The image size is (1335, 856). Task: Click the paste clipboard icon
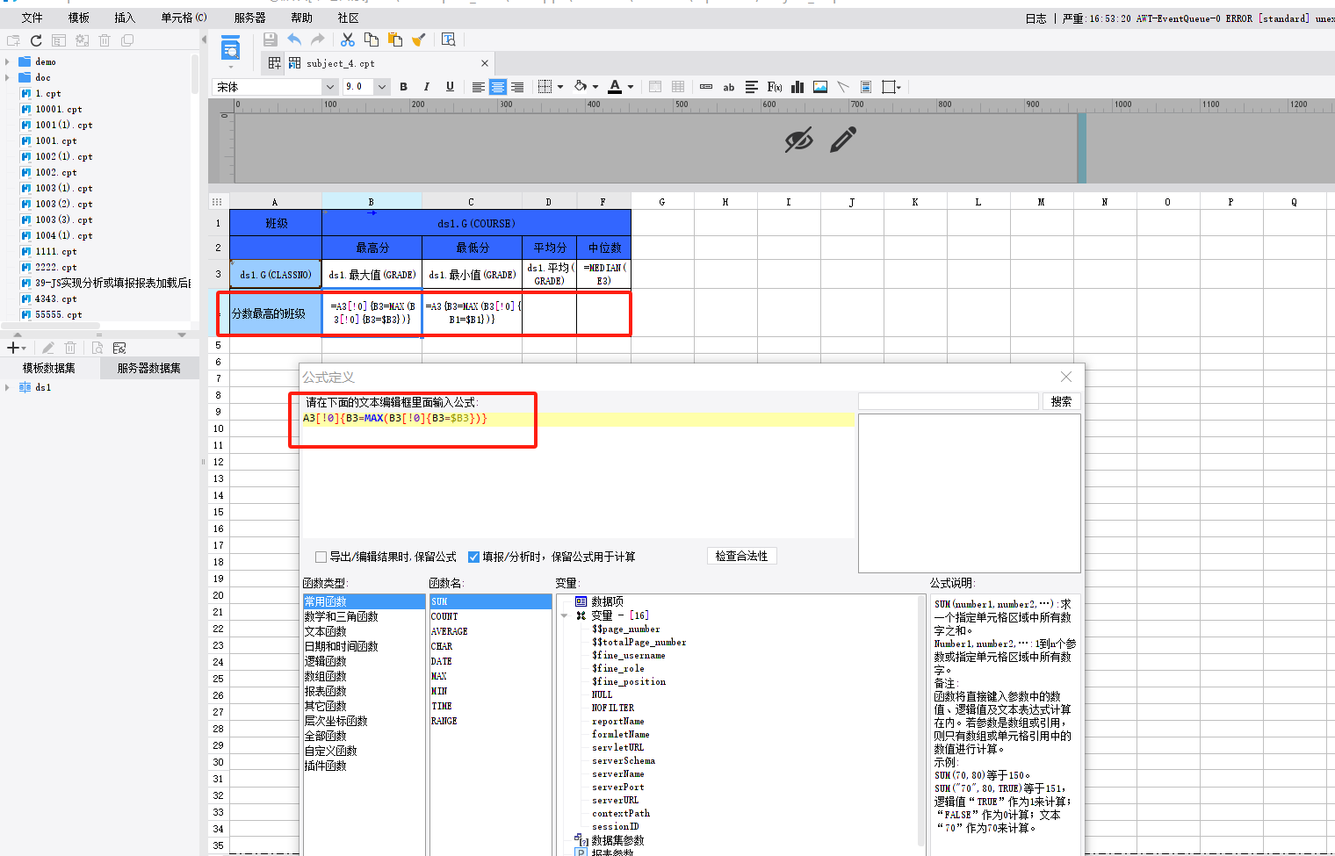point(395,40)
